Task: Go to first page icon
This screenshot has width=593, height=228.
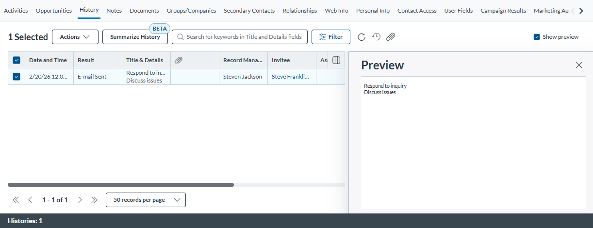Action: [x=16, y=200]
